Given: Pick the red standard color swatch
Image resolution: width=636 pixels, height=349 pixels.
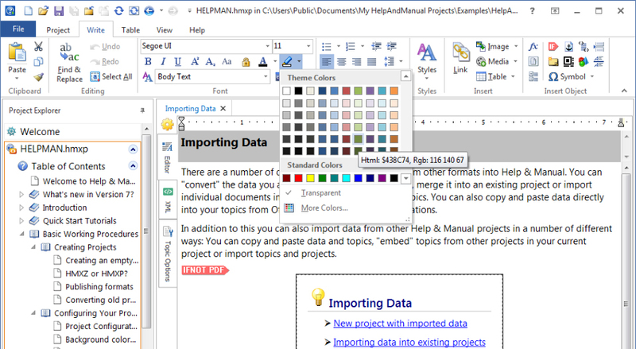Looking at the screenshot, I should point(299,178).
